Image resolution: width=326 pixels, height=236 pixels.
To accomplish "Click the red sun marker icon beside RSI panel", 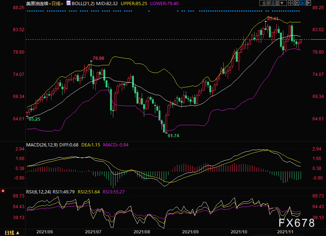I will (x=3, y=191).
